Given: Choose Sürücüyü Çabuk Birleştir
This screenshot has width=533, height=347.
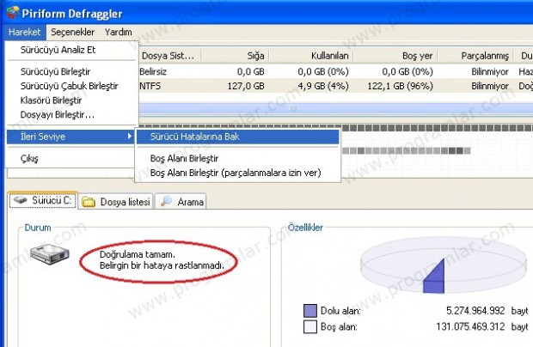Looking at the screenshot, I should pyautogui.click(x=71, y=86).
